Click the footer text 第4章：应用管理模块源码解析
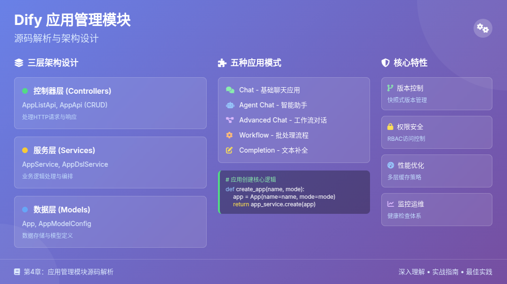Image resolution: width=507 pixels, height=284 pixels. click(x=69, y=272)
